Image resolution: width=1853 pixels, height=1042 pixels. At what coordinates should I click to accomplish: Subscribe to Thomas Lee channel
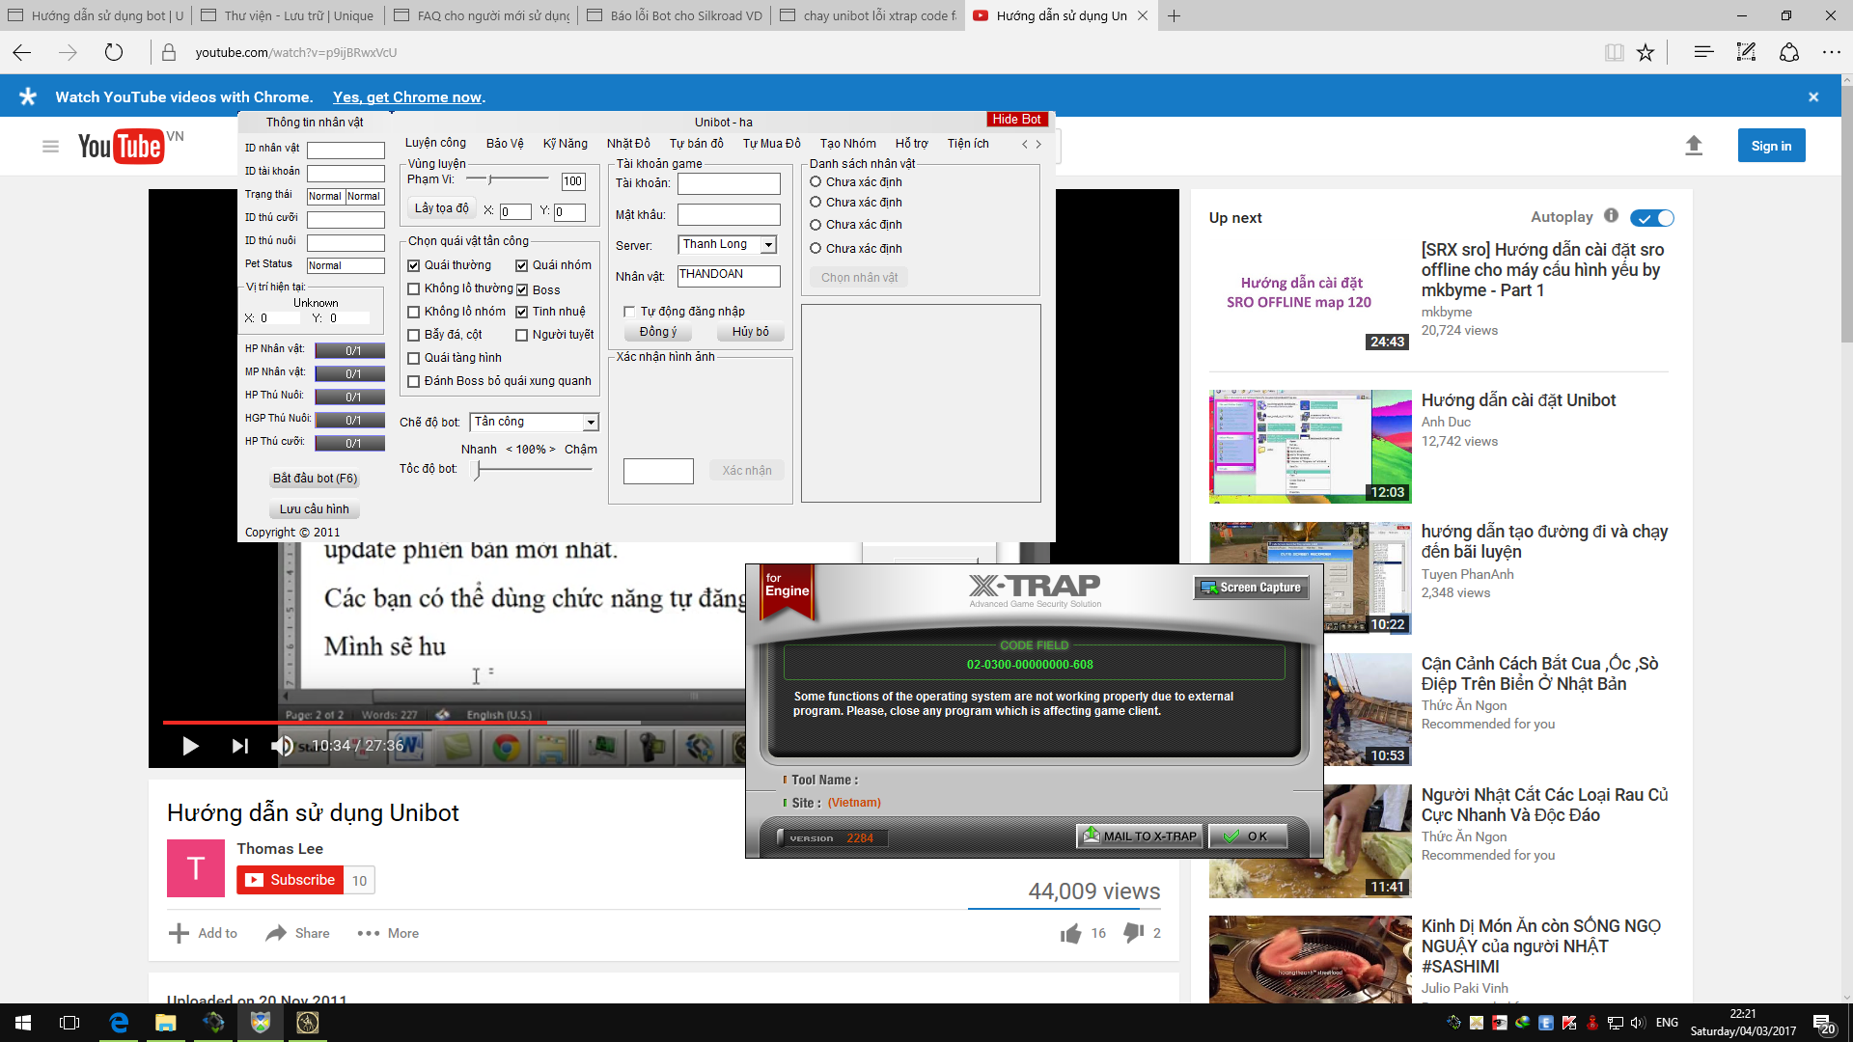(x=290, y=880)
